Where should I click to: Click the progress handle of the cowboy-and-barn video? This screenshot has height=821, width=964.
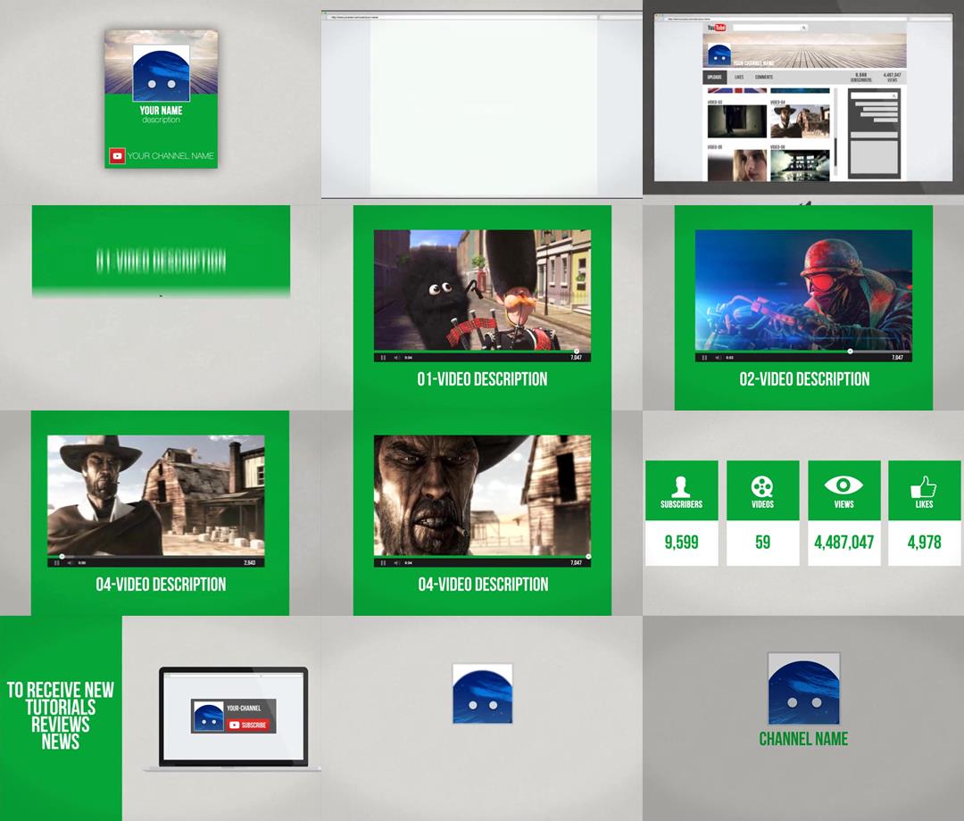point(62,557)
